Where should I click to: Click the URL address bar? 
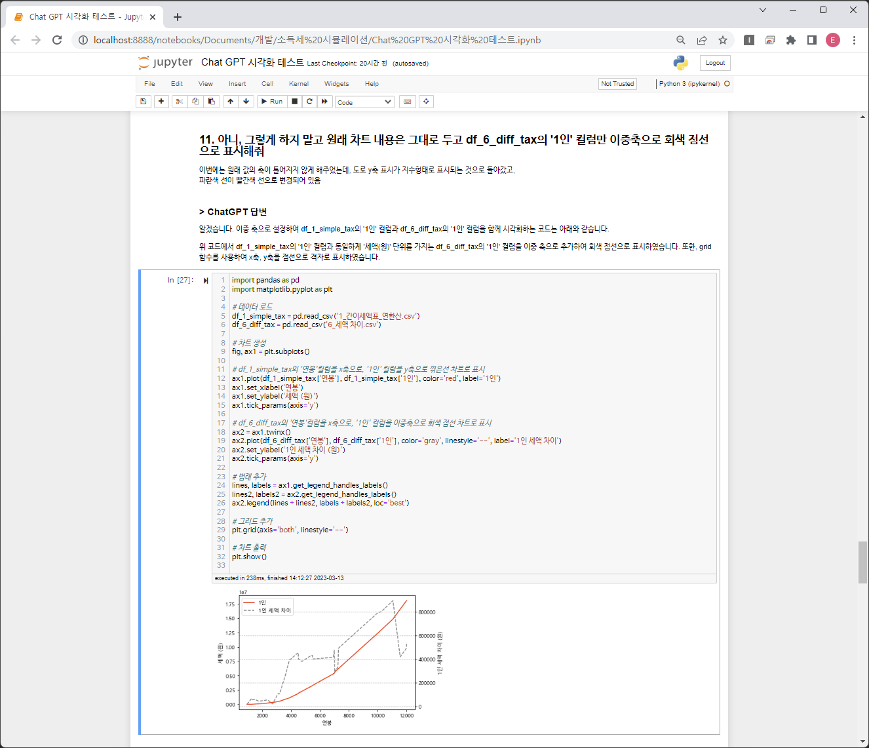pyautogui.click(x=317, y=40)
